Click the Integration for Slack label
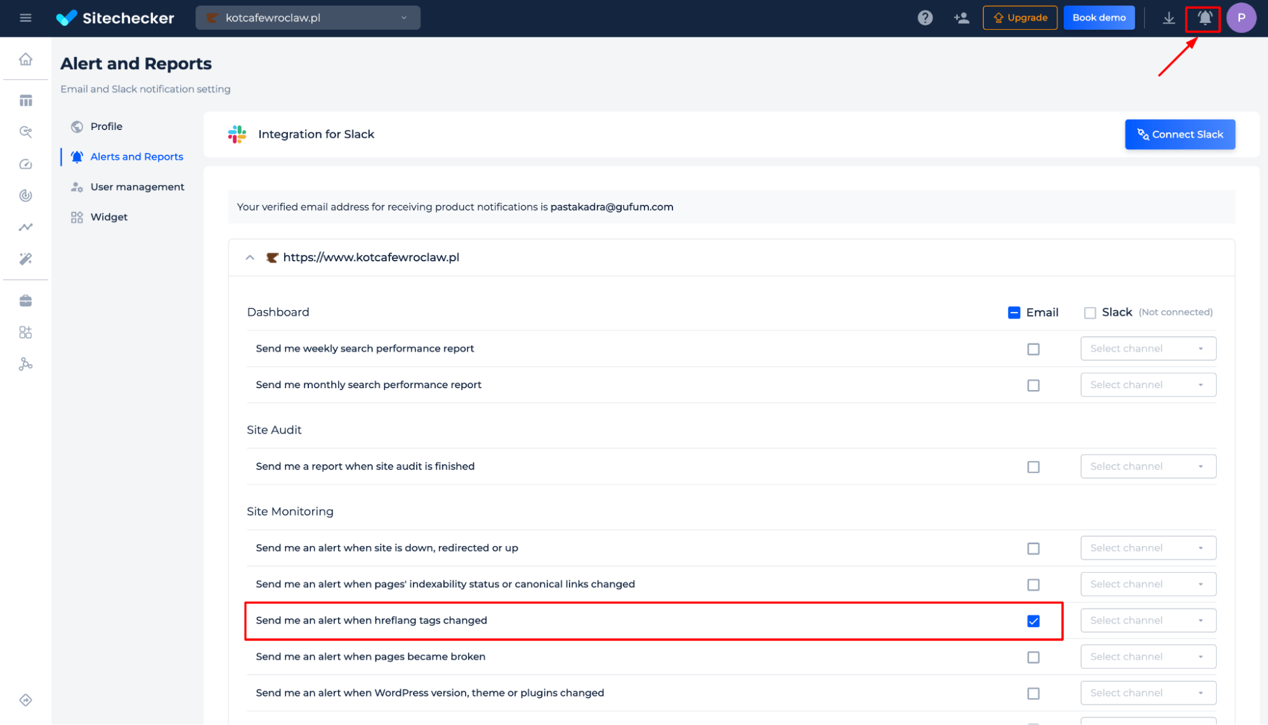The height and width of the screenshot is (725, 1268). coord(316,134)
